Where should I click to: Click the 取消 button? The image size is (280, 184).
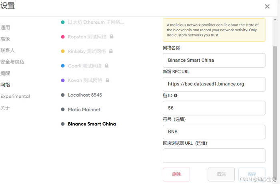(x=221, y=174)
